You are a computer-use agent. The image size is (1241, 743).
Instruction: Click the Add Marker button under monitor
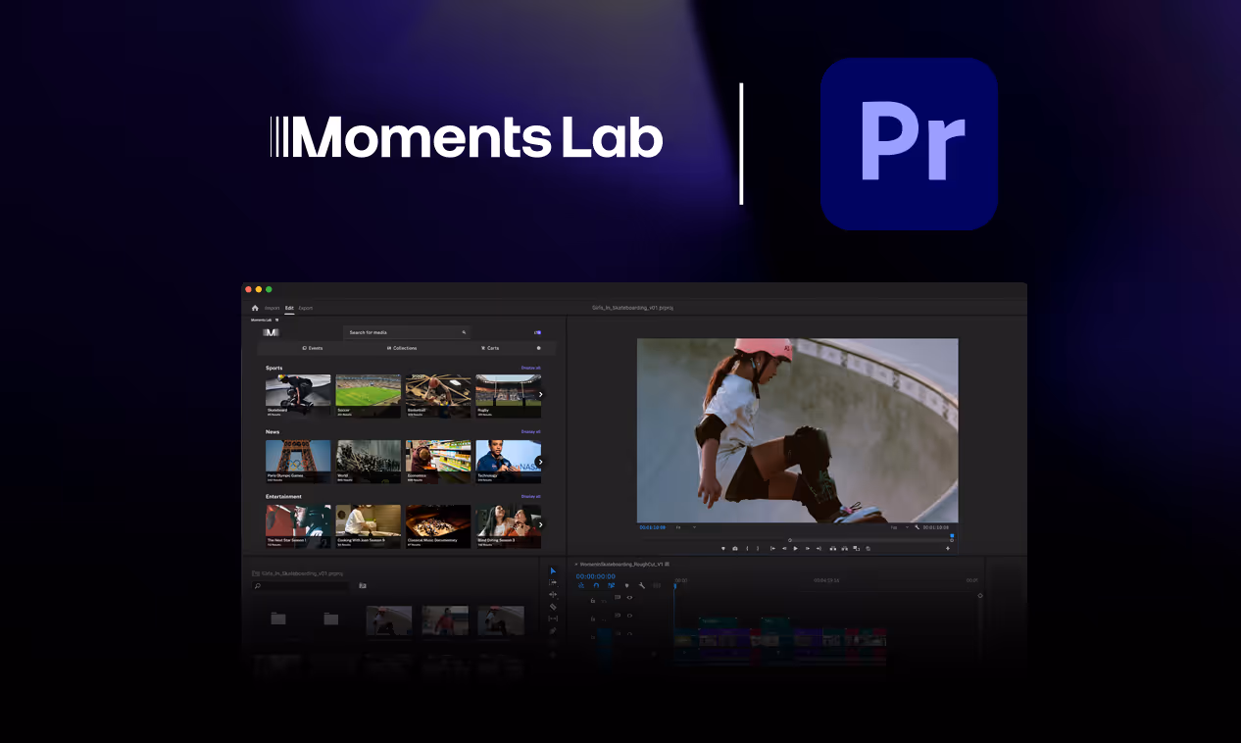pos(723,549)
